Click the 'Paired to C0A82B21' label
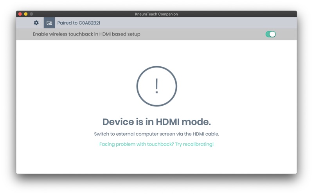 point(79,23)
